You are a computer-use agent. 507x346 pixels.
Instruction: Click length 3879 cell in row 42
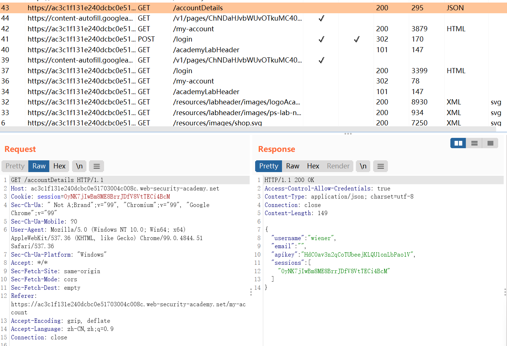419,29
